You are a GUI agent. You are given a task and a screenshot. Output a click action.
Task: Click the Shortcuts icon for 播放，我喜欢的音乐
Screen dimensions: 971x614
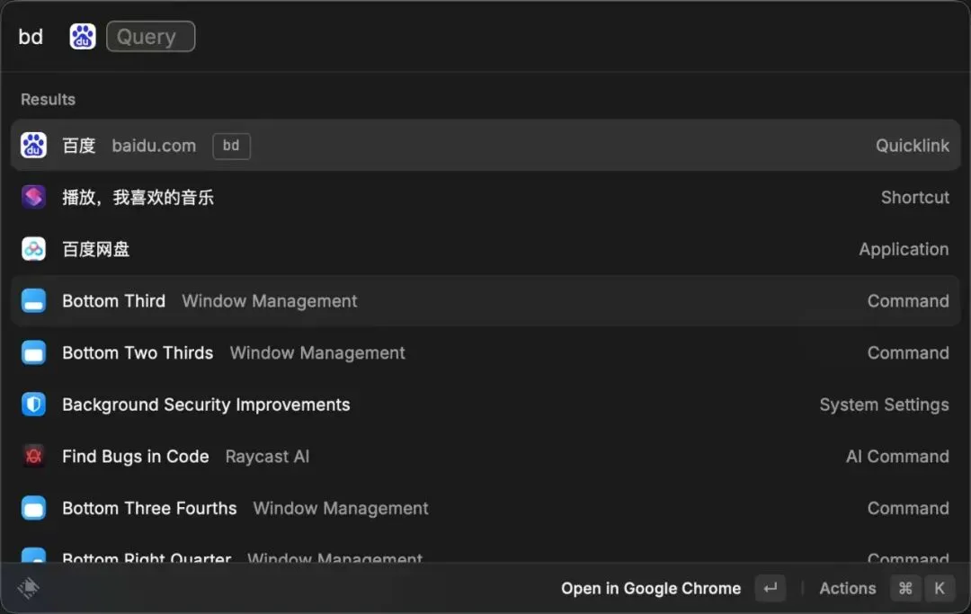pyautogui.click(x=33, y=197)
